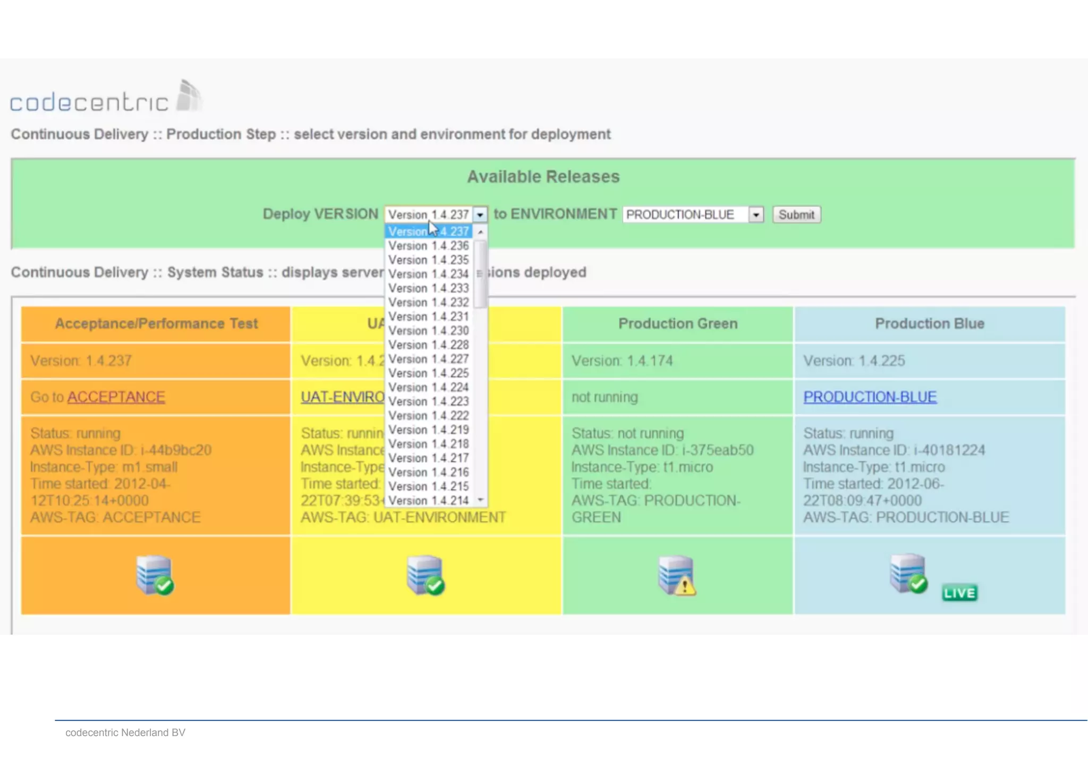Click the Submit button

point(796,214)
